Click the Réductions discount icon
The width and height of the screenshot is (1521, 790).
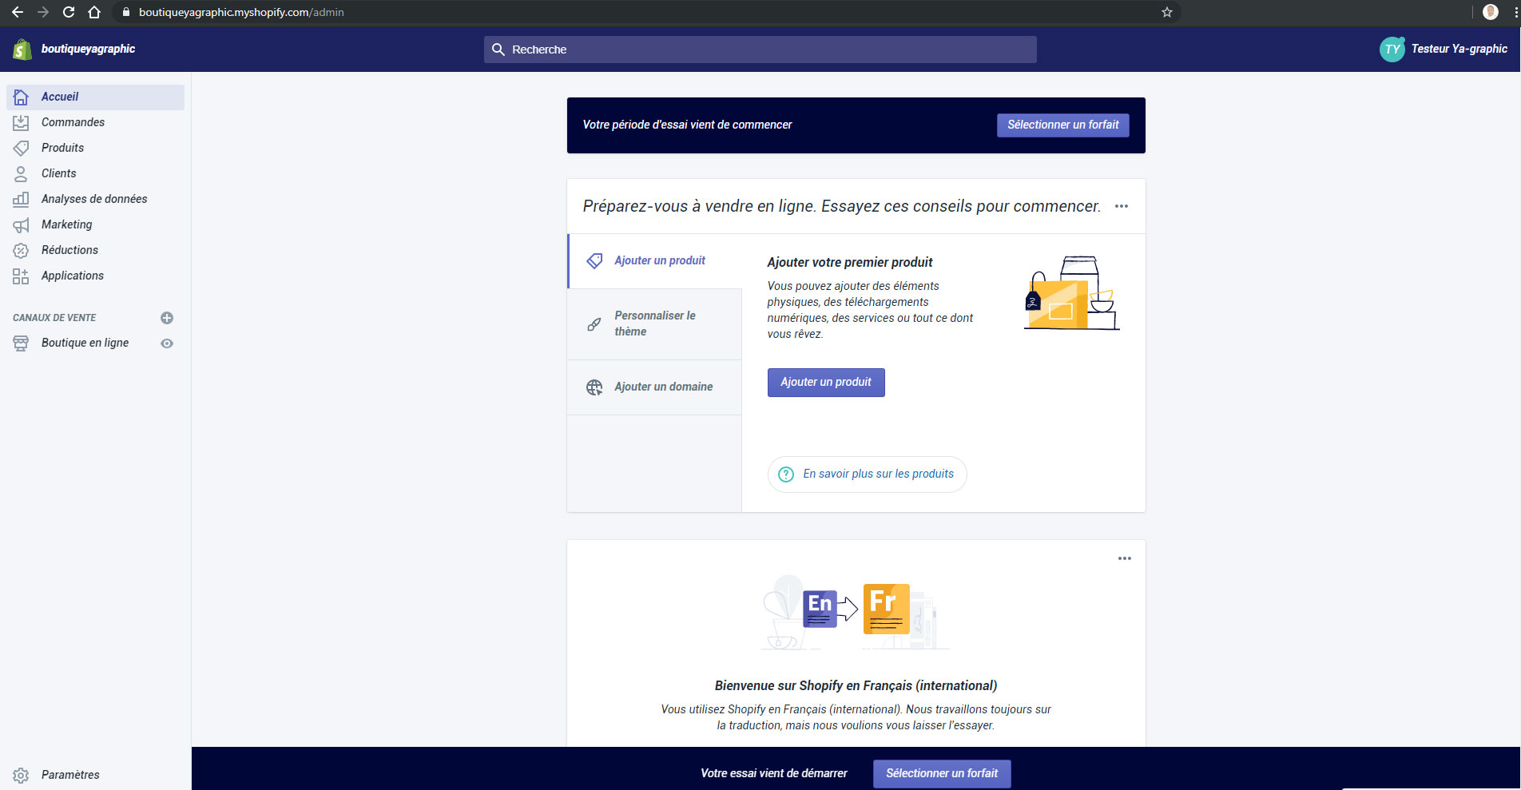tap(21, 250)
